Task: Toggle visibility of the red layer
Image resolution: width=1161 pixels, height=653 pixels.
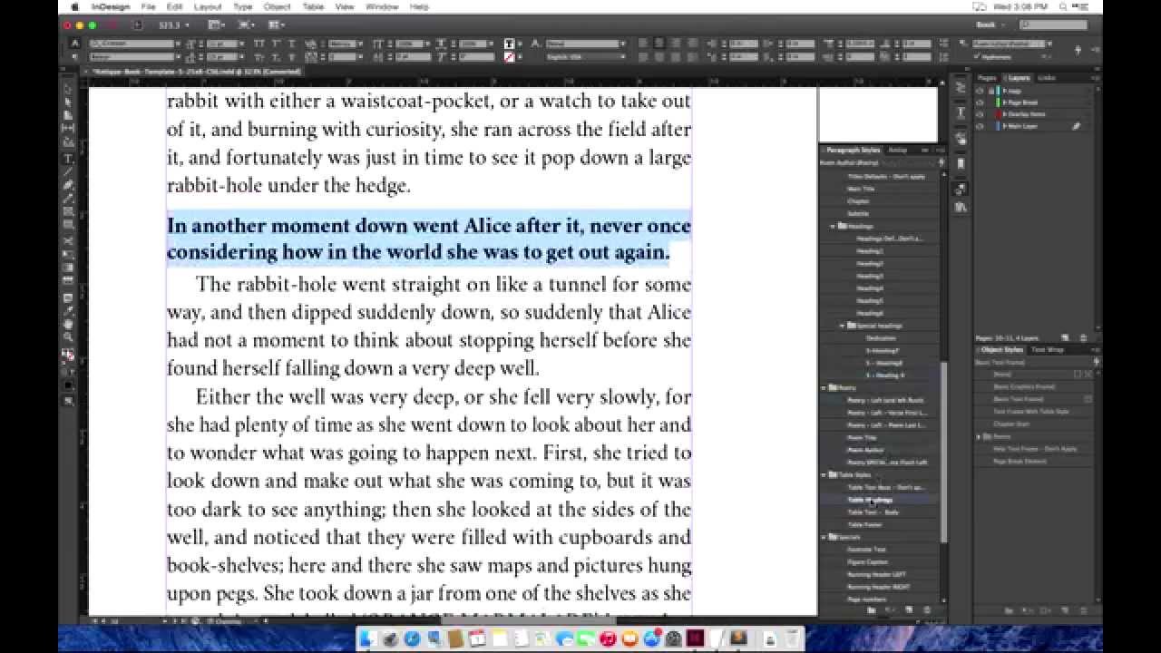Action: pyautogui.click(x=981, y=114)
